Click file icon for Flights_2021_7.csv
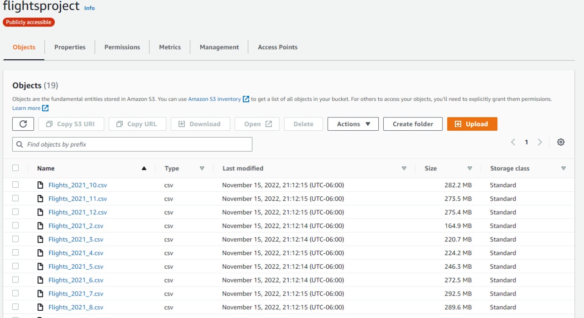This screenshot has height=318, width=584. point(40,293)
